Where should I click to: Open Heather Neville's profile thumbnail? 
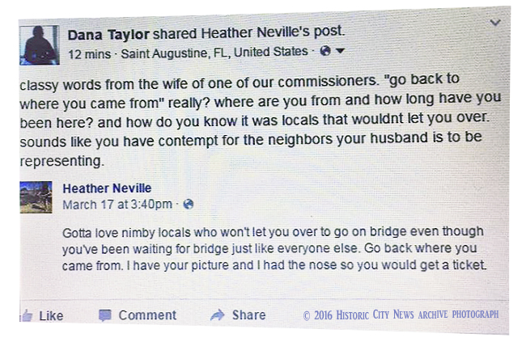click(36, 197)
